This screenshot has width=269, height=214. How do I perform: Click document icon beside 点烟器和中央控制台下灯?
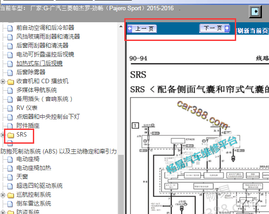click(x=10, y=117)
